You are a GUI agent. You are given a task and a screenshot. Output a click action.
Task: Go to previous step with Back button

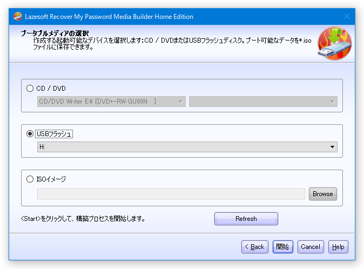click(255, 247)
